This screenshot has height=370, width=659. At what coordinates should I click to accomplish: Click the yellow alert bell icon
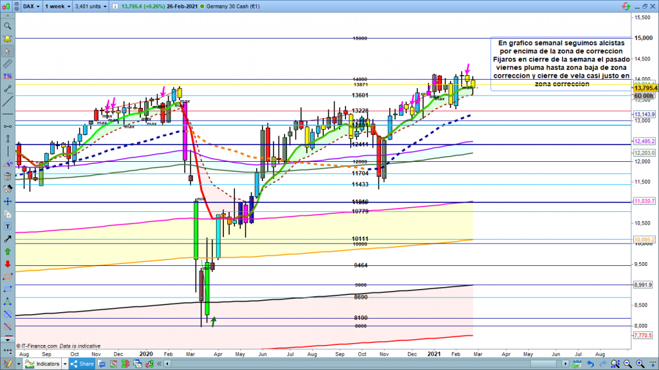(x=8, y=39)
